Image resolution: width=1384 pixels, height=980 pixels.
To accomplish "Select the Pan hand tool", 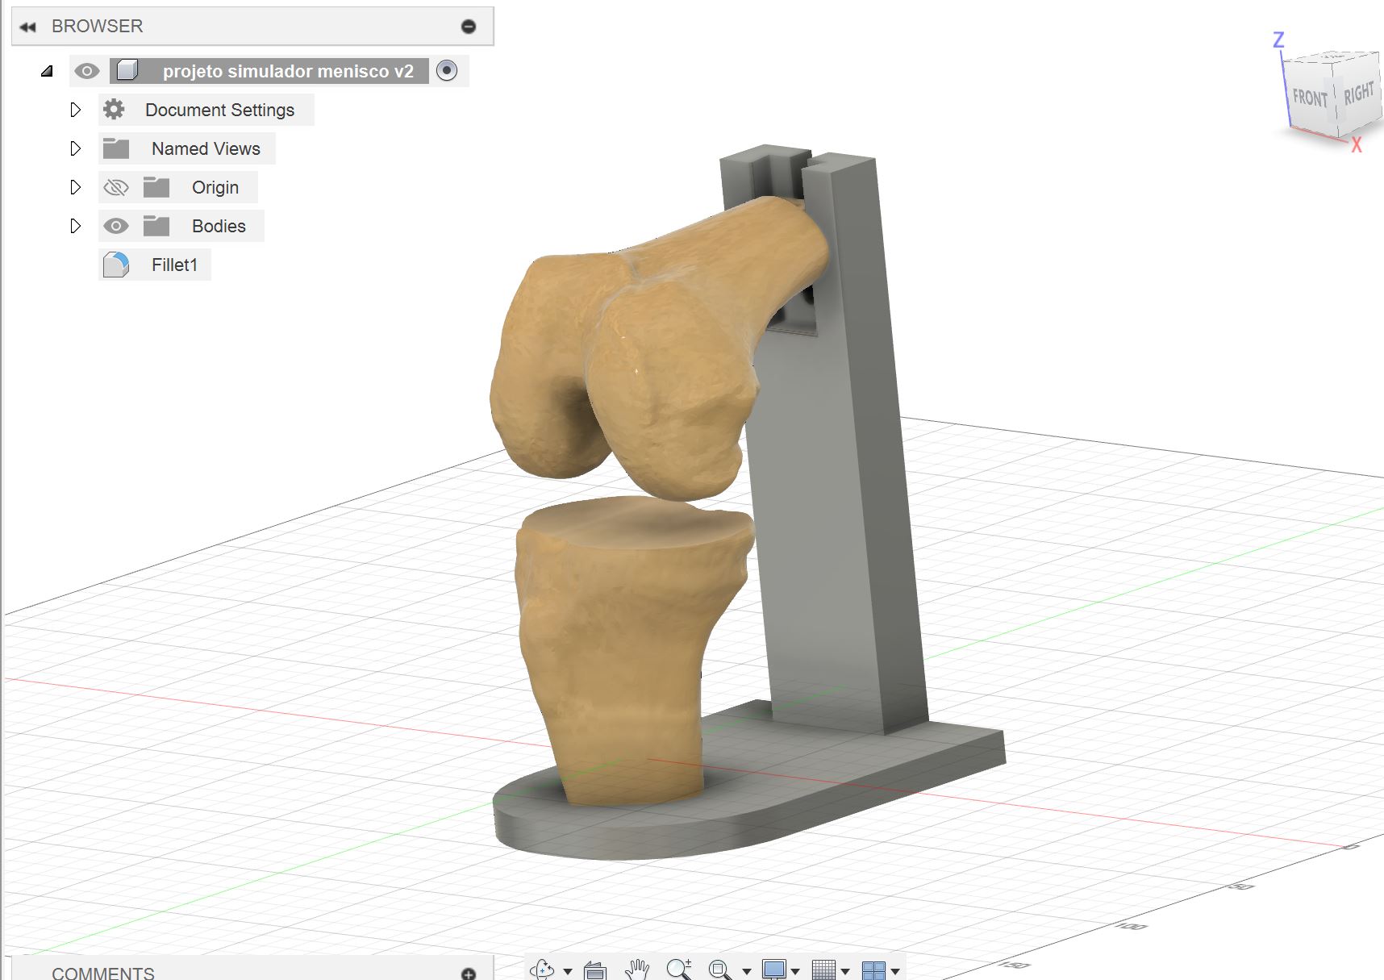I will point(637,970).
